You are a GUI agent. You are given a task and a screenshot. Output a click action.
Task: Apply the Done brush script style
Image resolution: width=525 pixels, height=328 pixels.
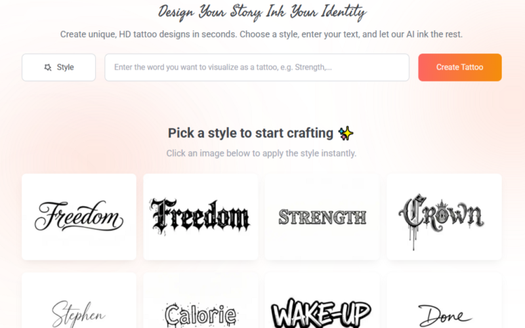click(x=444, y=300)
